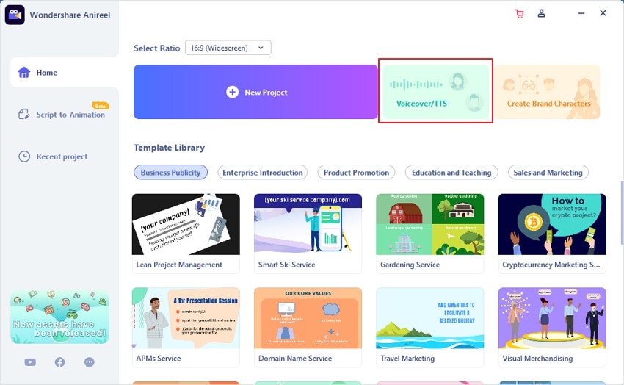
Task: Click the Wondershare Anireel logo icon
Action: (x=15, y=15)
